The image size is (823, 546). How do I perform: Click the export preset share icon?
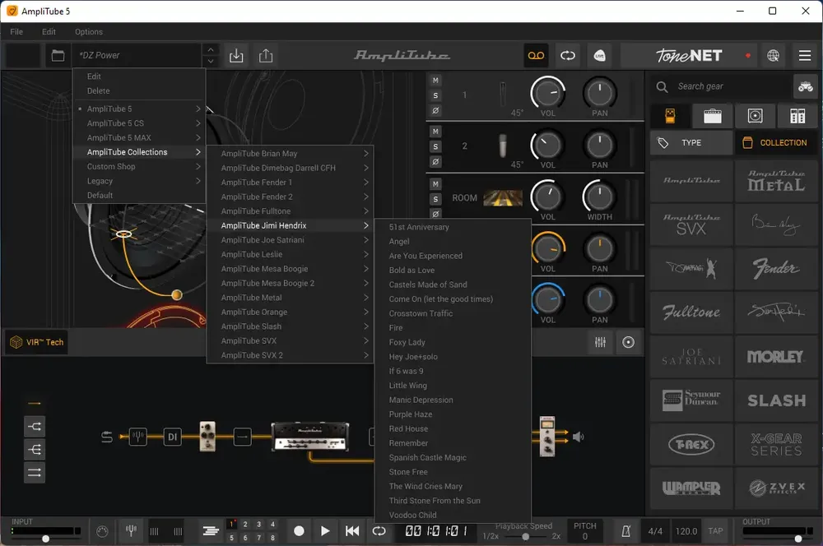(266, 56)
